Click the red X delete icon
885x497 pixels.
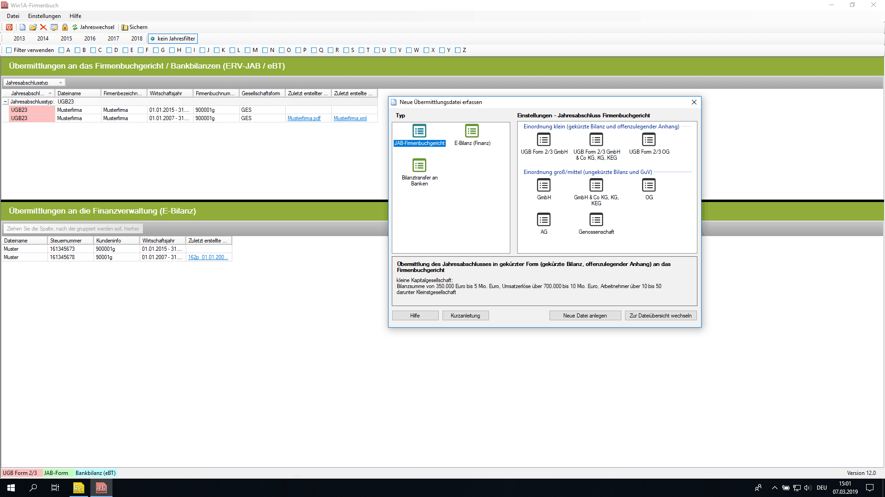coord(43,27)
